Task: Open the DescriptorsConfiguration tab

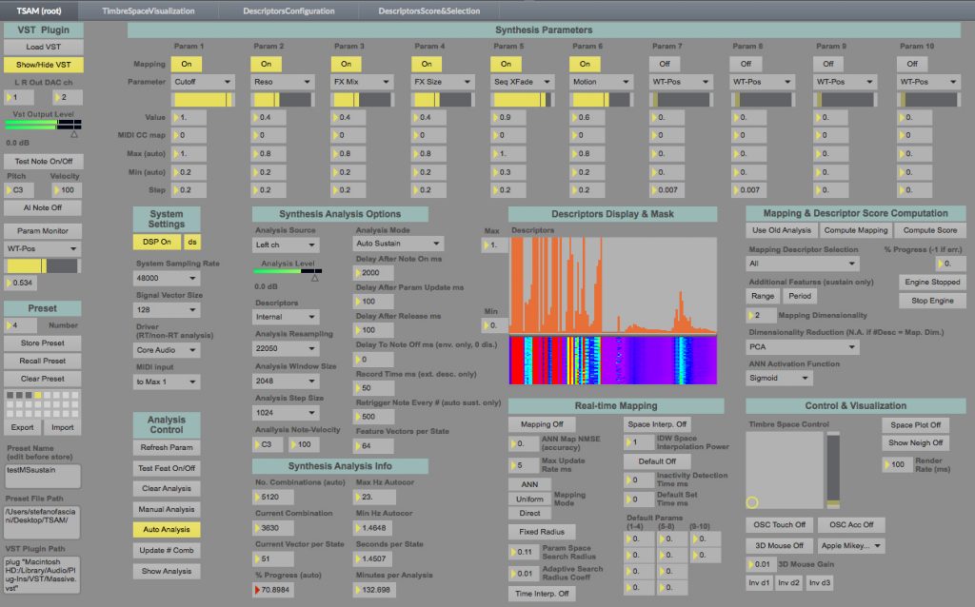Action: (x=290, y=11)
